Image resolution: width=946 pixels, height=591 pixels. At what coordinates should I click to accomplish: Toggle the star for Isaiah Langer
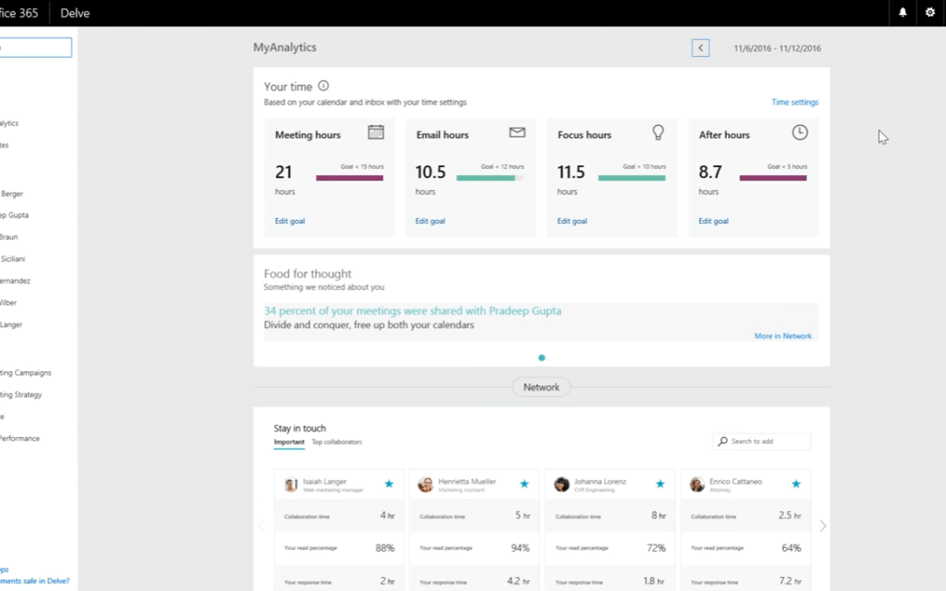(389, 483)
